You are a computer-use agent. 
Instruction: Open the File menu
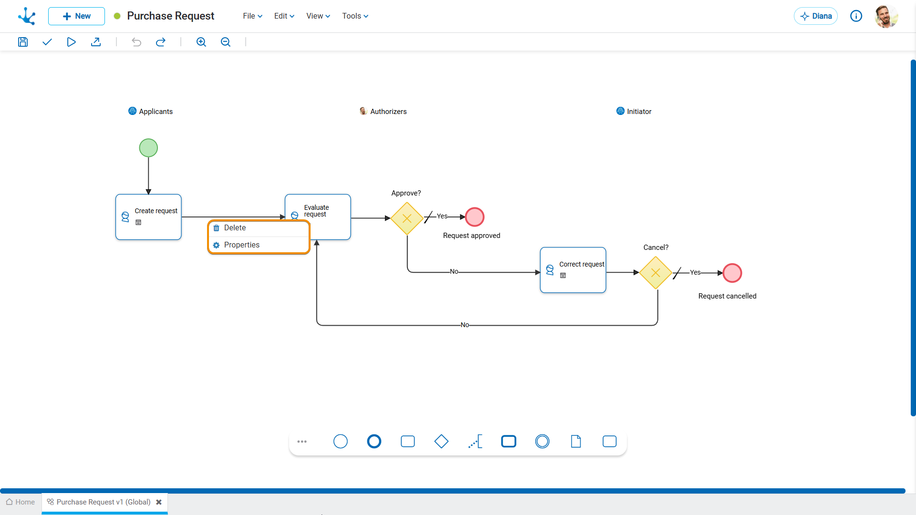252,16
